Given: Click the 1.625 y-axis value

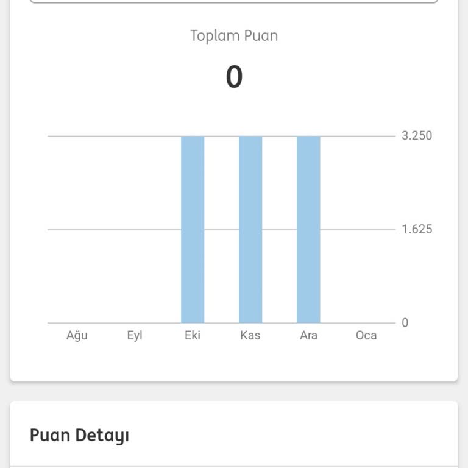Looking at the screenshot, I should [x=417, y=229].
